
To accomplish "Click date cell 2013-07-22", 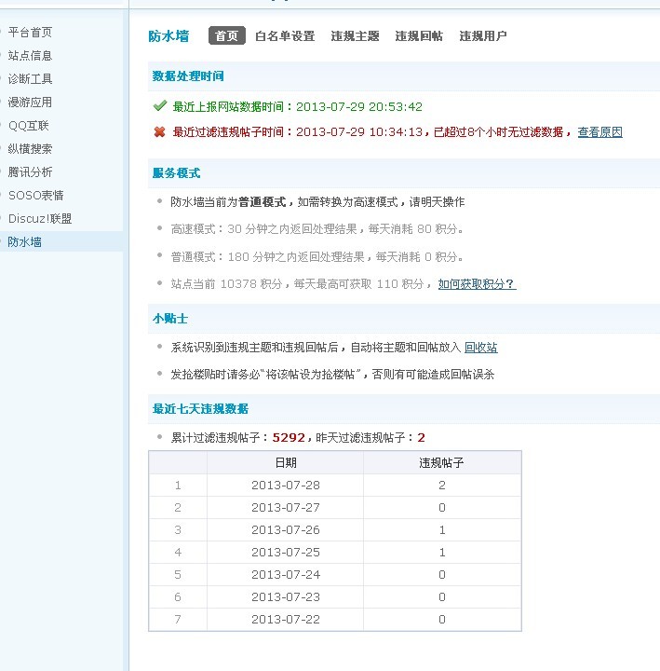I will point(286,619).
